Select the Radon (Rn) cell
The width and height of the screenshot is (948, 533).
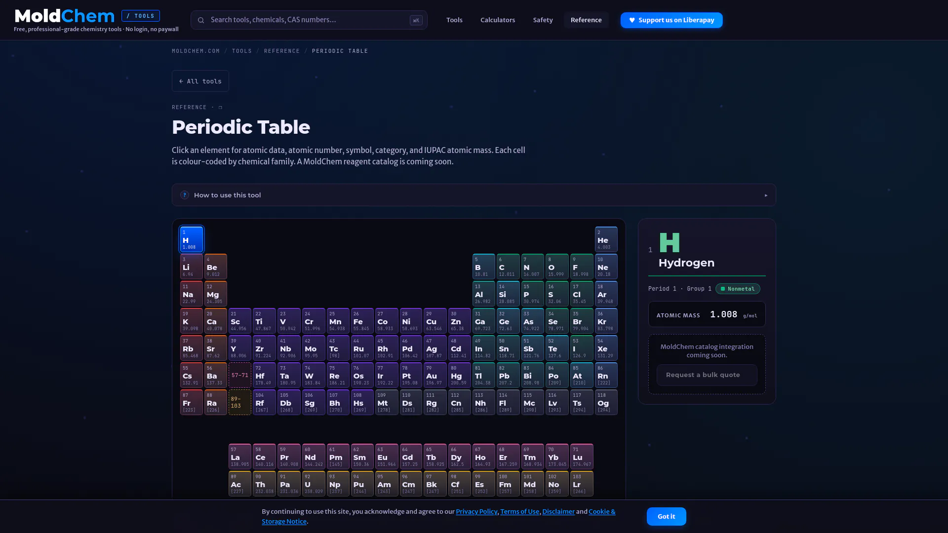pyautogui.click(x=606, y=375)
